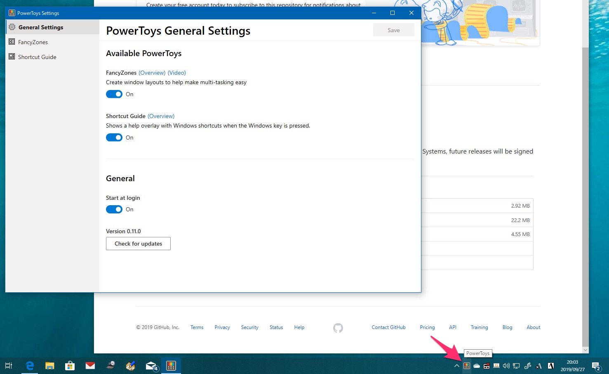Open About link in GitHub footer
This screenshot has width=609, height=374.
(533, 327)
